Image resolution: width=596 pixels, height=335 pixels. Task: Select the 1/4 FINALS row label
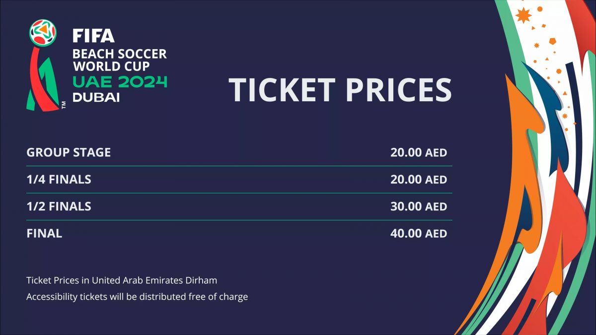[59, 179]
